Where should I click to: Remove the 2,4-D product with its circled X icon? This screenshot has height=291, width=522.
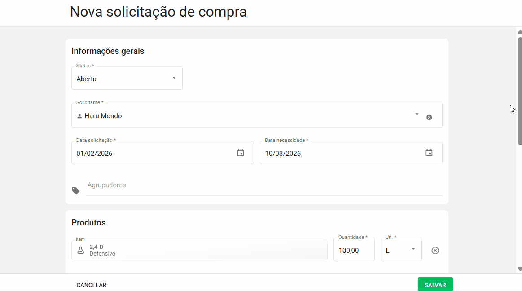point(435,251)
